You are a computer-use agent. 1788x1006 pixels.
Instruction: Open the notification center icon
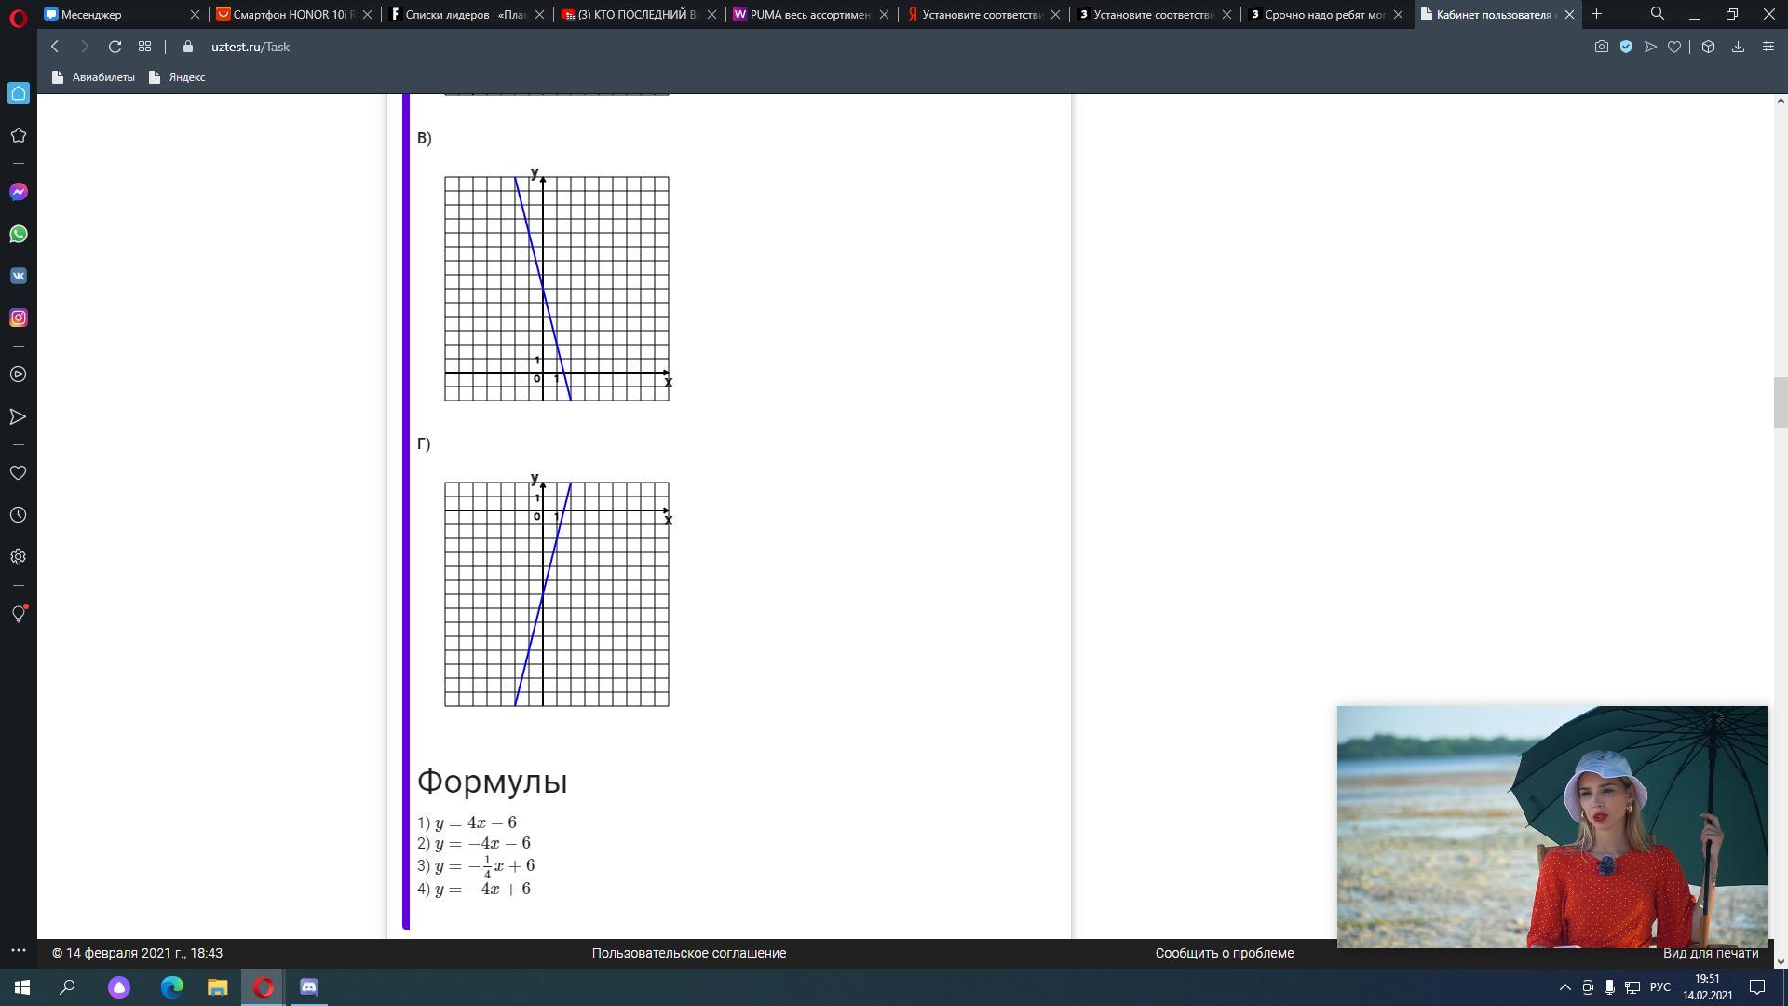pyautogui.click(x=1757, y=987)
